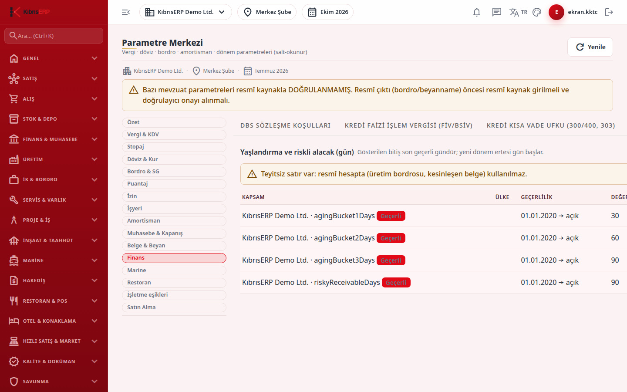This screenshot has height=392, width=627.
Task: Click the KıbrısERP logo
Action: click(30, 12)
